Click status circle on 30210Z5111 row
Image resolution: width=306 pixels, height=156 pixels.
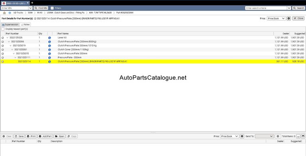(2, 58)
